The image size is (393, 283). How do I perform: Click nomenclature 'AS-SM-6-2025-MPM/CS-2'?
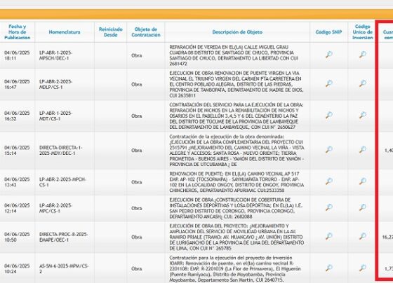64,268
